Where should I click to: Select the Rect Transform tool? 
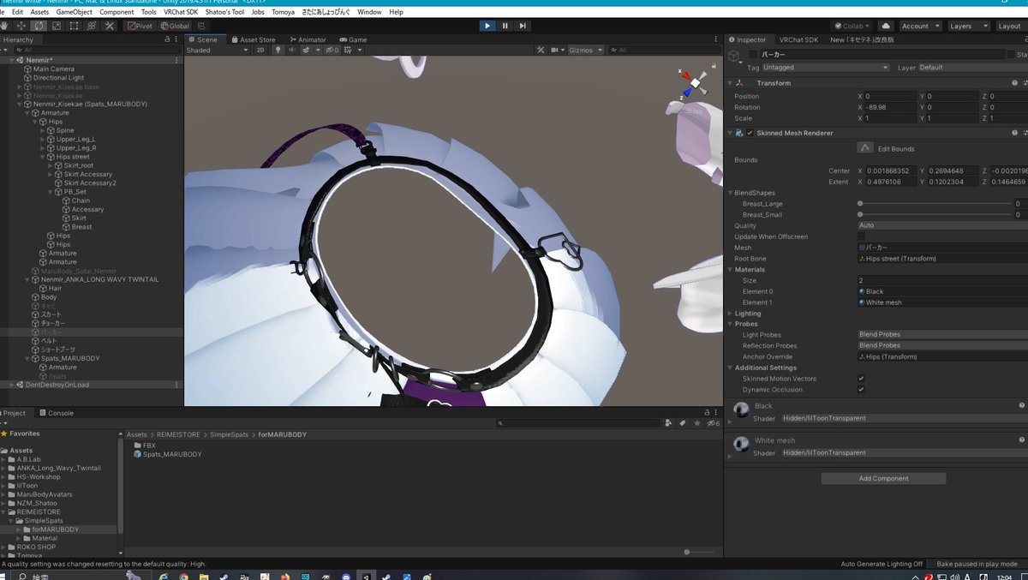pyautogui.click(x=75, y=26)
